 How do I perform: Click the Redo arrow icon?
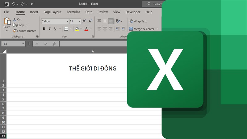tap(23, 4)
